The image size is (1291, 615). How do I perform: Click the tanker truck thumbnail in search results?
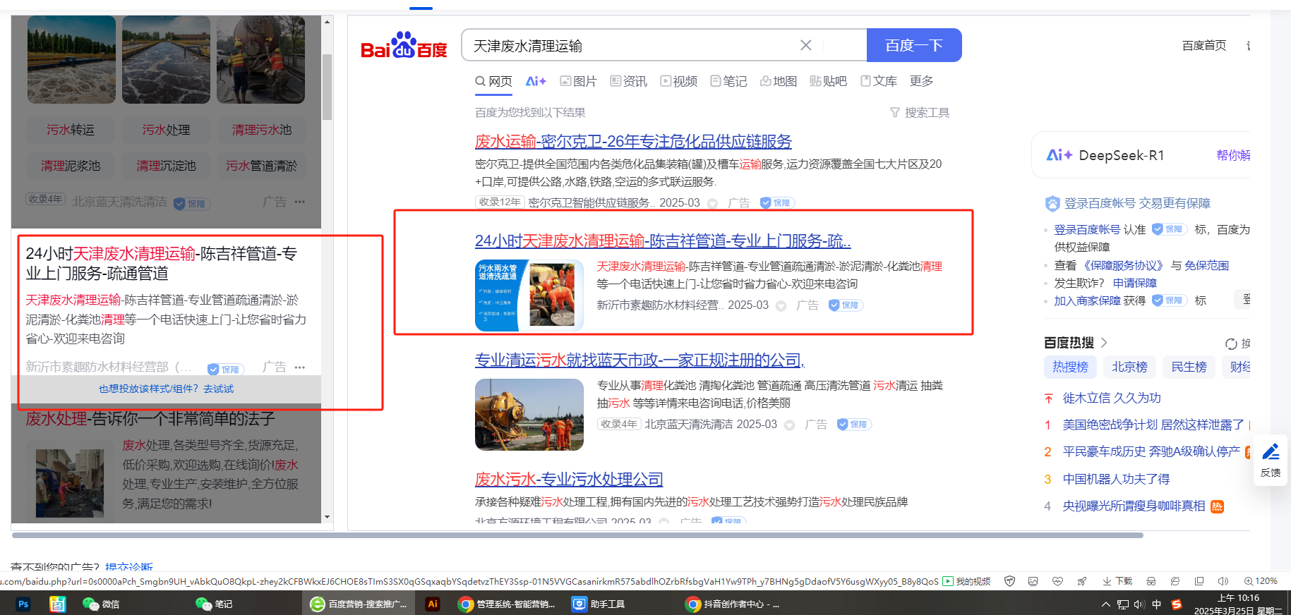(x=529, y=415)
